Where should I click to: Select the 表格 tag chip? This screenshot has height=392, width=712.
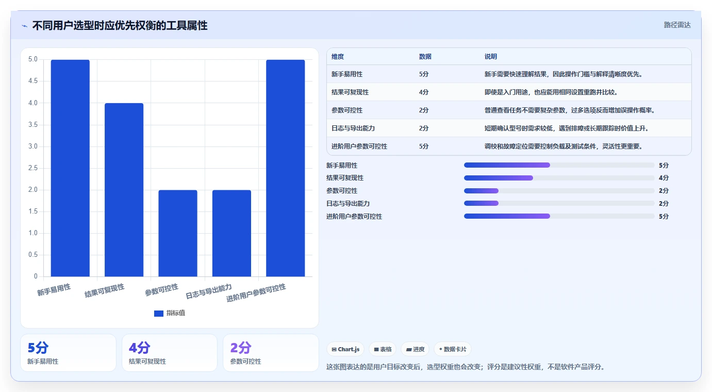click(x=383, y=349)
